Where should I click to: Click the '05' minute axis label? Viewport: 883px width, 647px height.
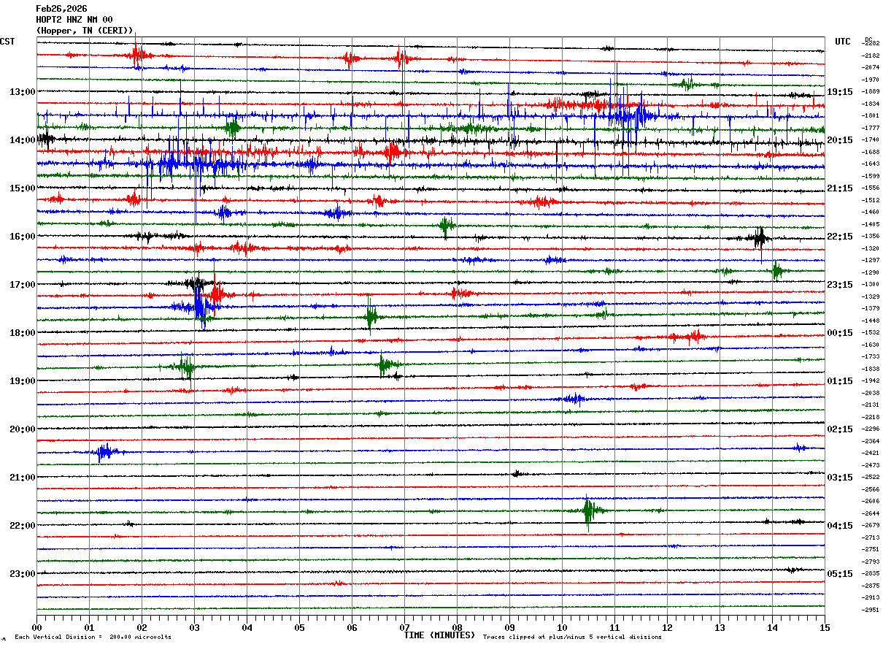(x=299, y=628)
